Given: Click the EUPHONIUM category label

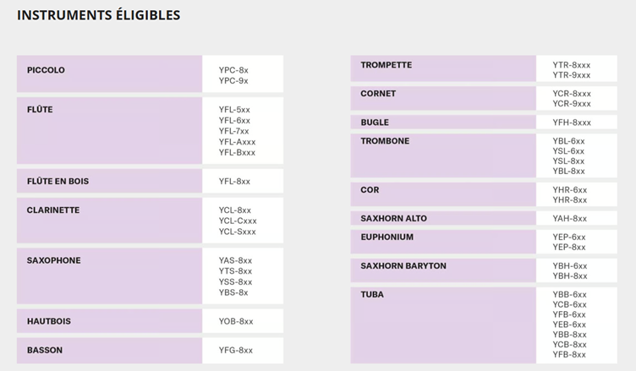Looking at the screenshot, I should [x=387, y=237].
